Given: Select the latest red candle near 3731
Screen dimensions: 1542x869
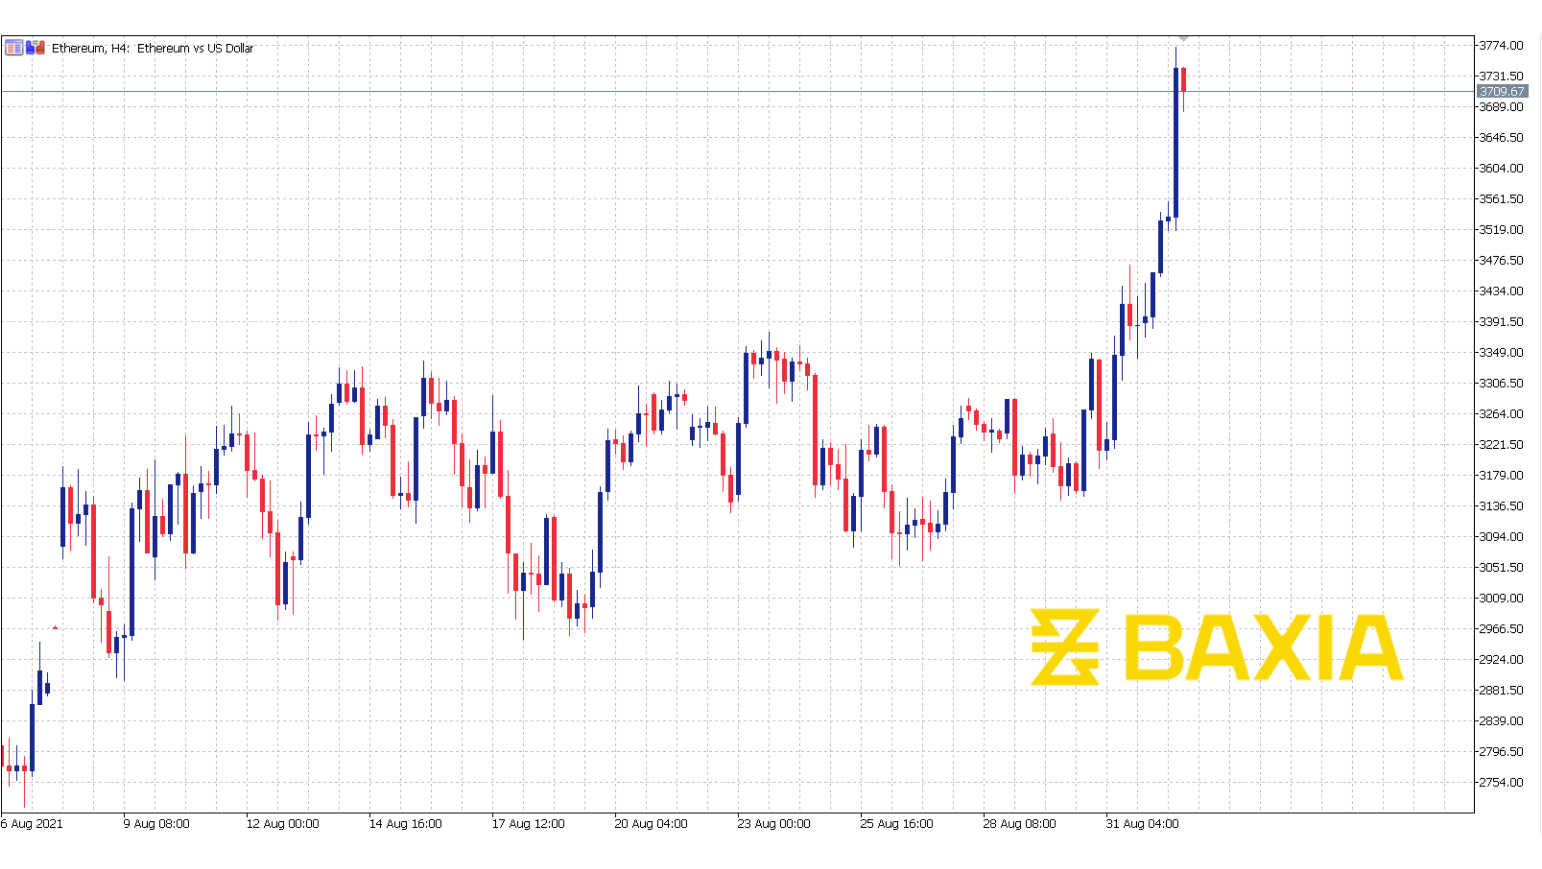Looking at the screenshot, I should click(x=1183, y=80).
